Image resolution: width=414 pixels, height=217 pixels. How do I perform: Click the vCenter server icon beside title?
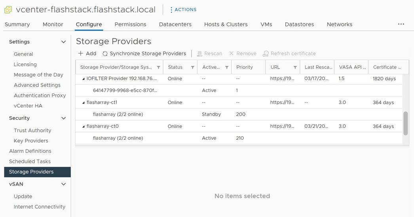pos(8,10)
